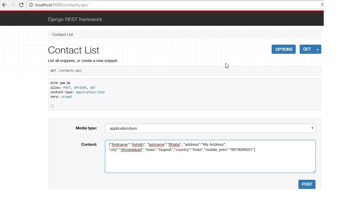Viewport: 363px width, 212px height.
Task: Click the Content textarea resize handle
Action: (314, 171)
